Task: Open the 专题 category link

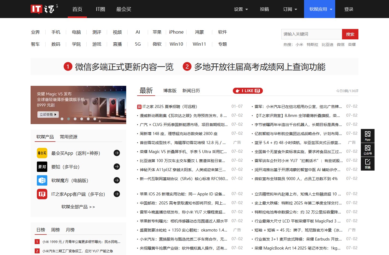Action: (x=222, y=44)
